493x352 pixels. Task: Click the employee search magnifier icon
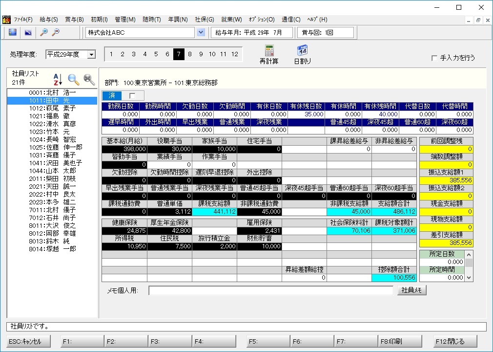click(74, 80)
